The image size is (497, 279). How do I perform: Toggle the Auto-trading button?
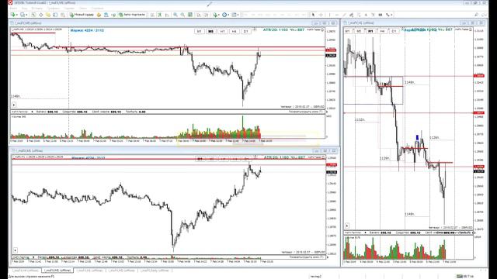[132, 15]
